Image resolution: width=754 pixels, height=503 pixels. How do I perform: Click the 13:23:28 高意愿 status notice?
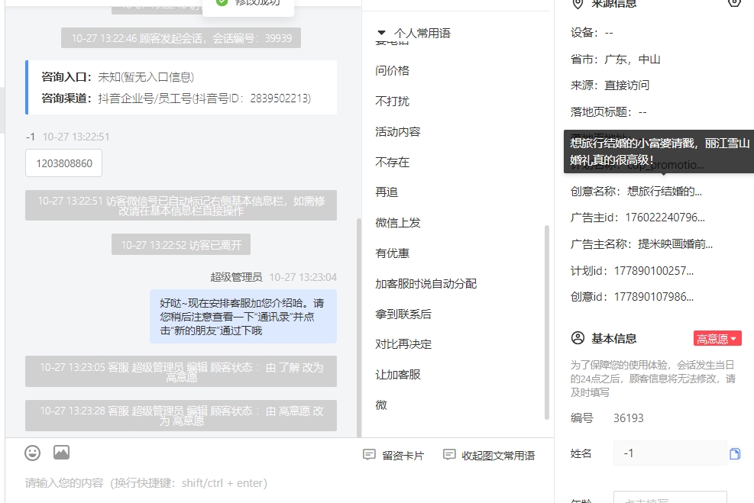tap(181, 415)
